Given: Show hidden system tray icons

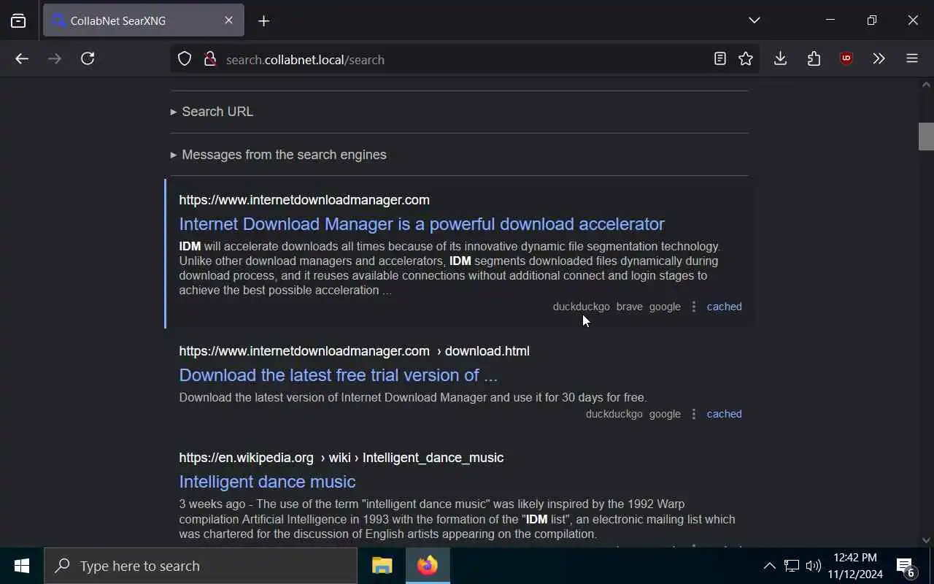Looking at the screenshot, I should [769, 566].
